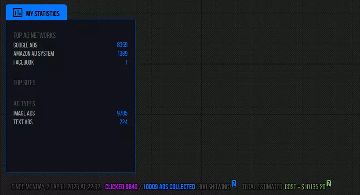Screen dimensions: 360x195
Task: Select the Google Ads network row
Action: pyautogui.click(x=70, y=45)
